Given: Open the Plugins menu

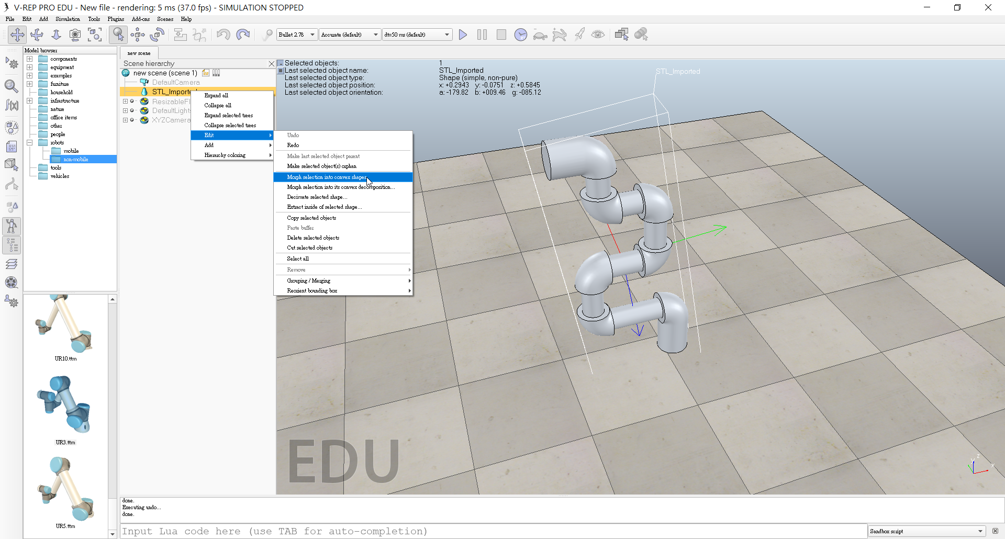Looking at the screenshot, I should tap(116, 19).
